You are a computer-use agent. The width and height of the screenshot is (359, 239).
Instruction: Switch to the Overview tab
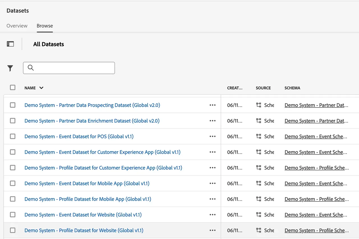pos(17,26)
